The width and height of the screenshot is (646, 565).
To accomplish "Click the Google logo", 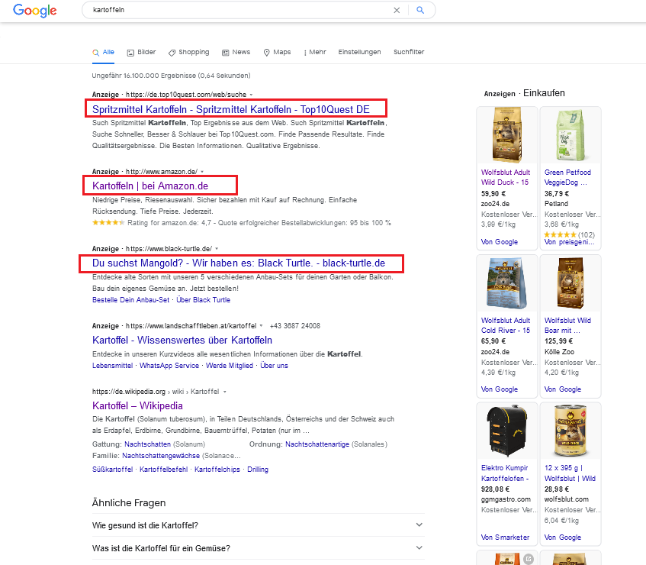I will (x=34, y=11).
